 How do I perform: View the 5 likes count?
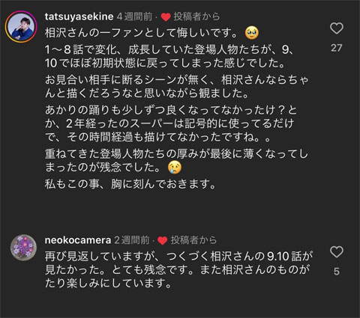point(337,272)
